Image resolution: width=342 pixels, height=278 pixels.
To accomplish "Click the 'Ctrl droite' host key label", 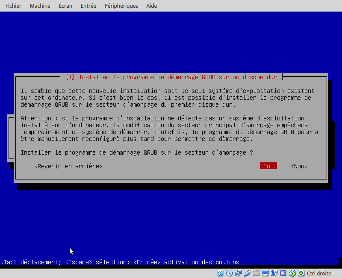I will point(319,273).
